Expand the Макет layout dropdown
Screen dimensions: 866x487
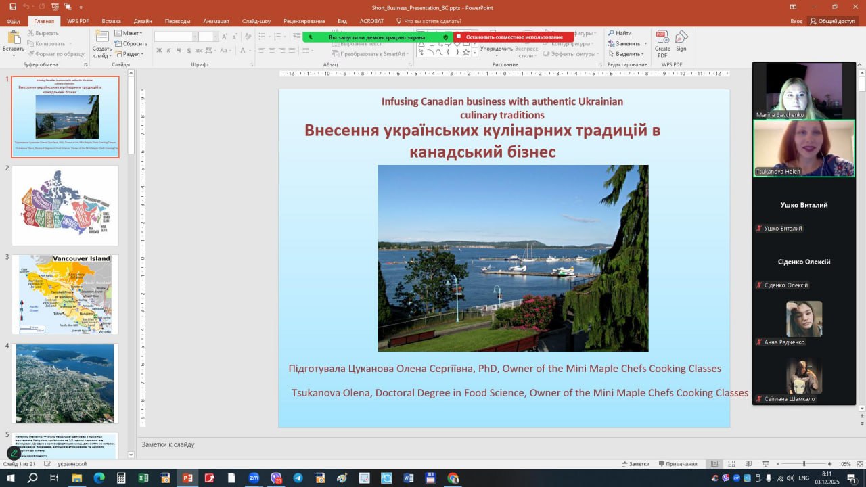tap(129, 33)
